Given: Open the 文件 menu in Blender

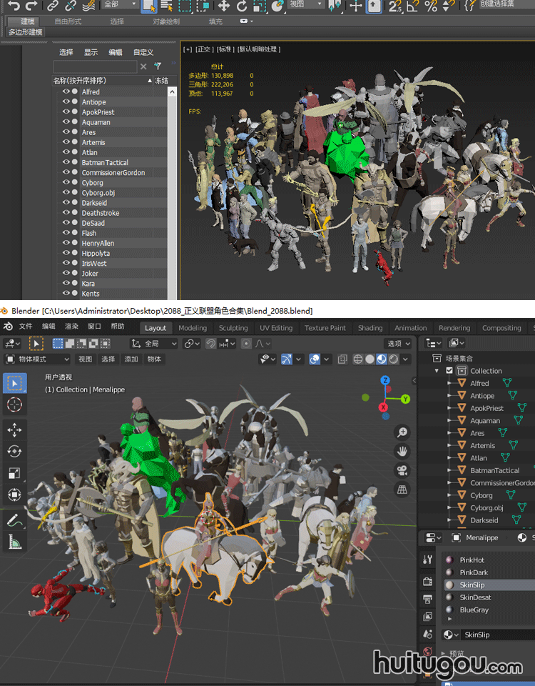Looking at the screenshot, I should (26, 327).
